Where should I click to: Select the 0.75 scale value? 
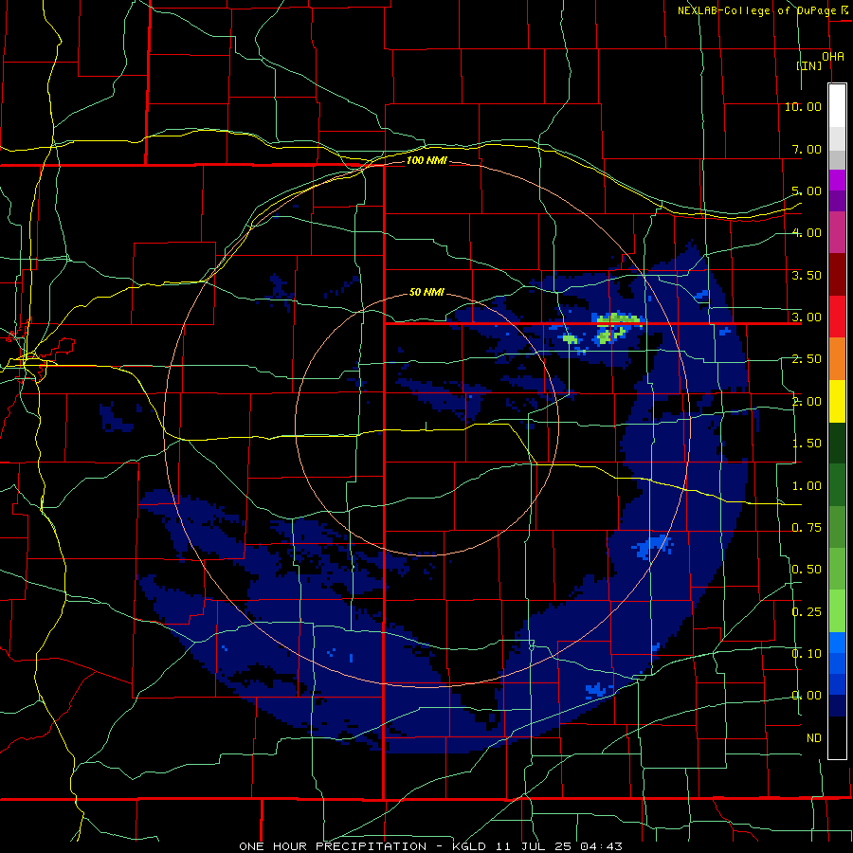pos(807,528)
